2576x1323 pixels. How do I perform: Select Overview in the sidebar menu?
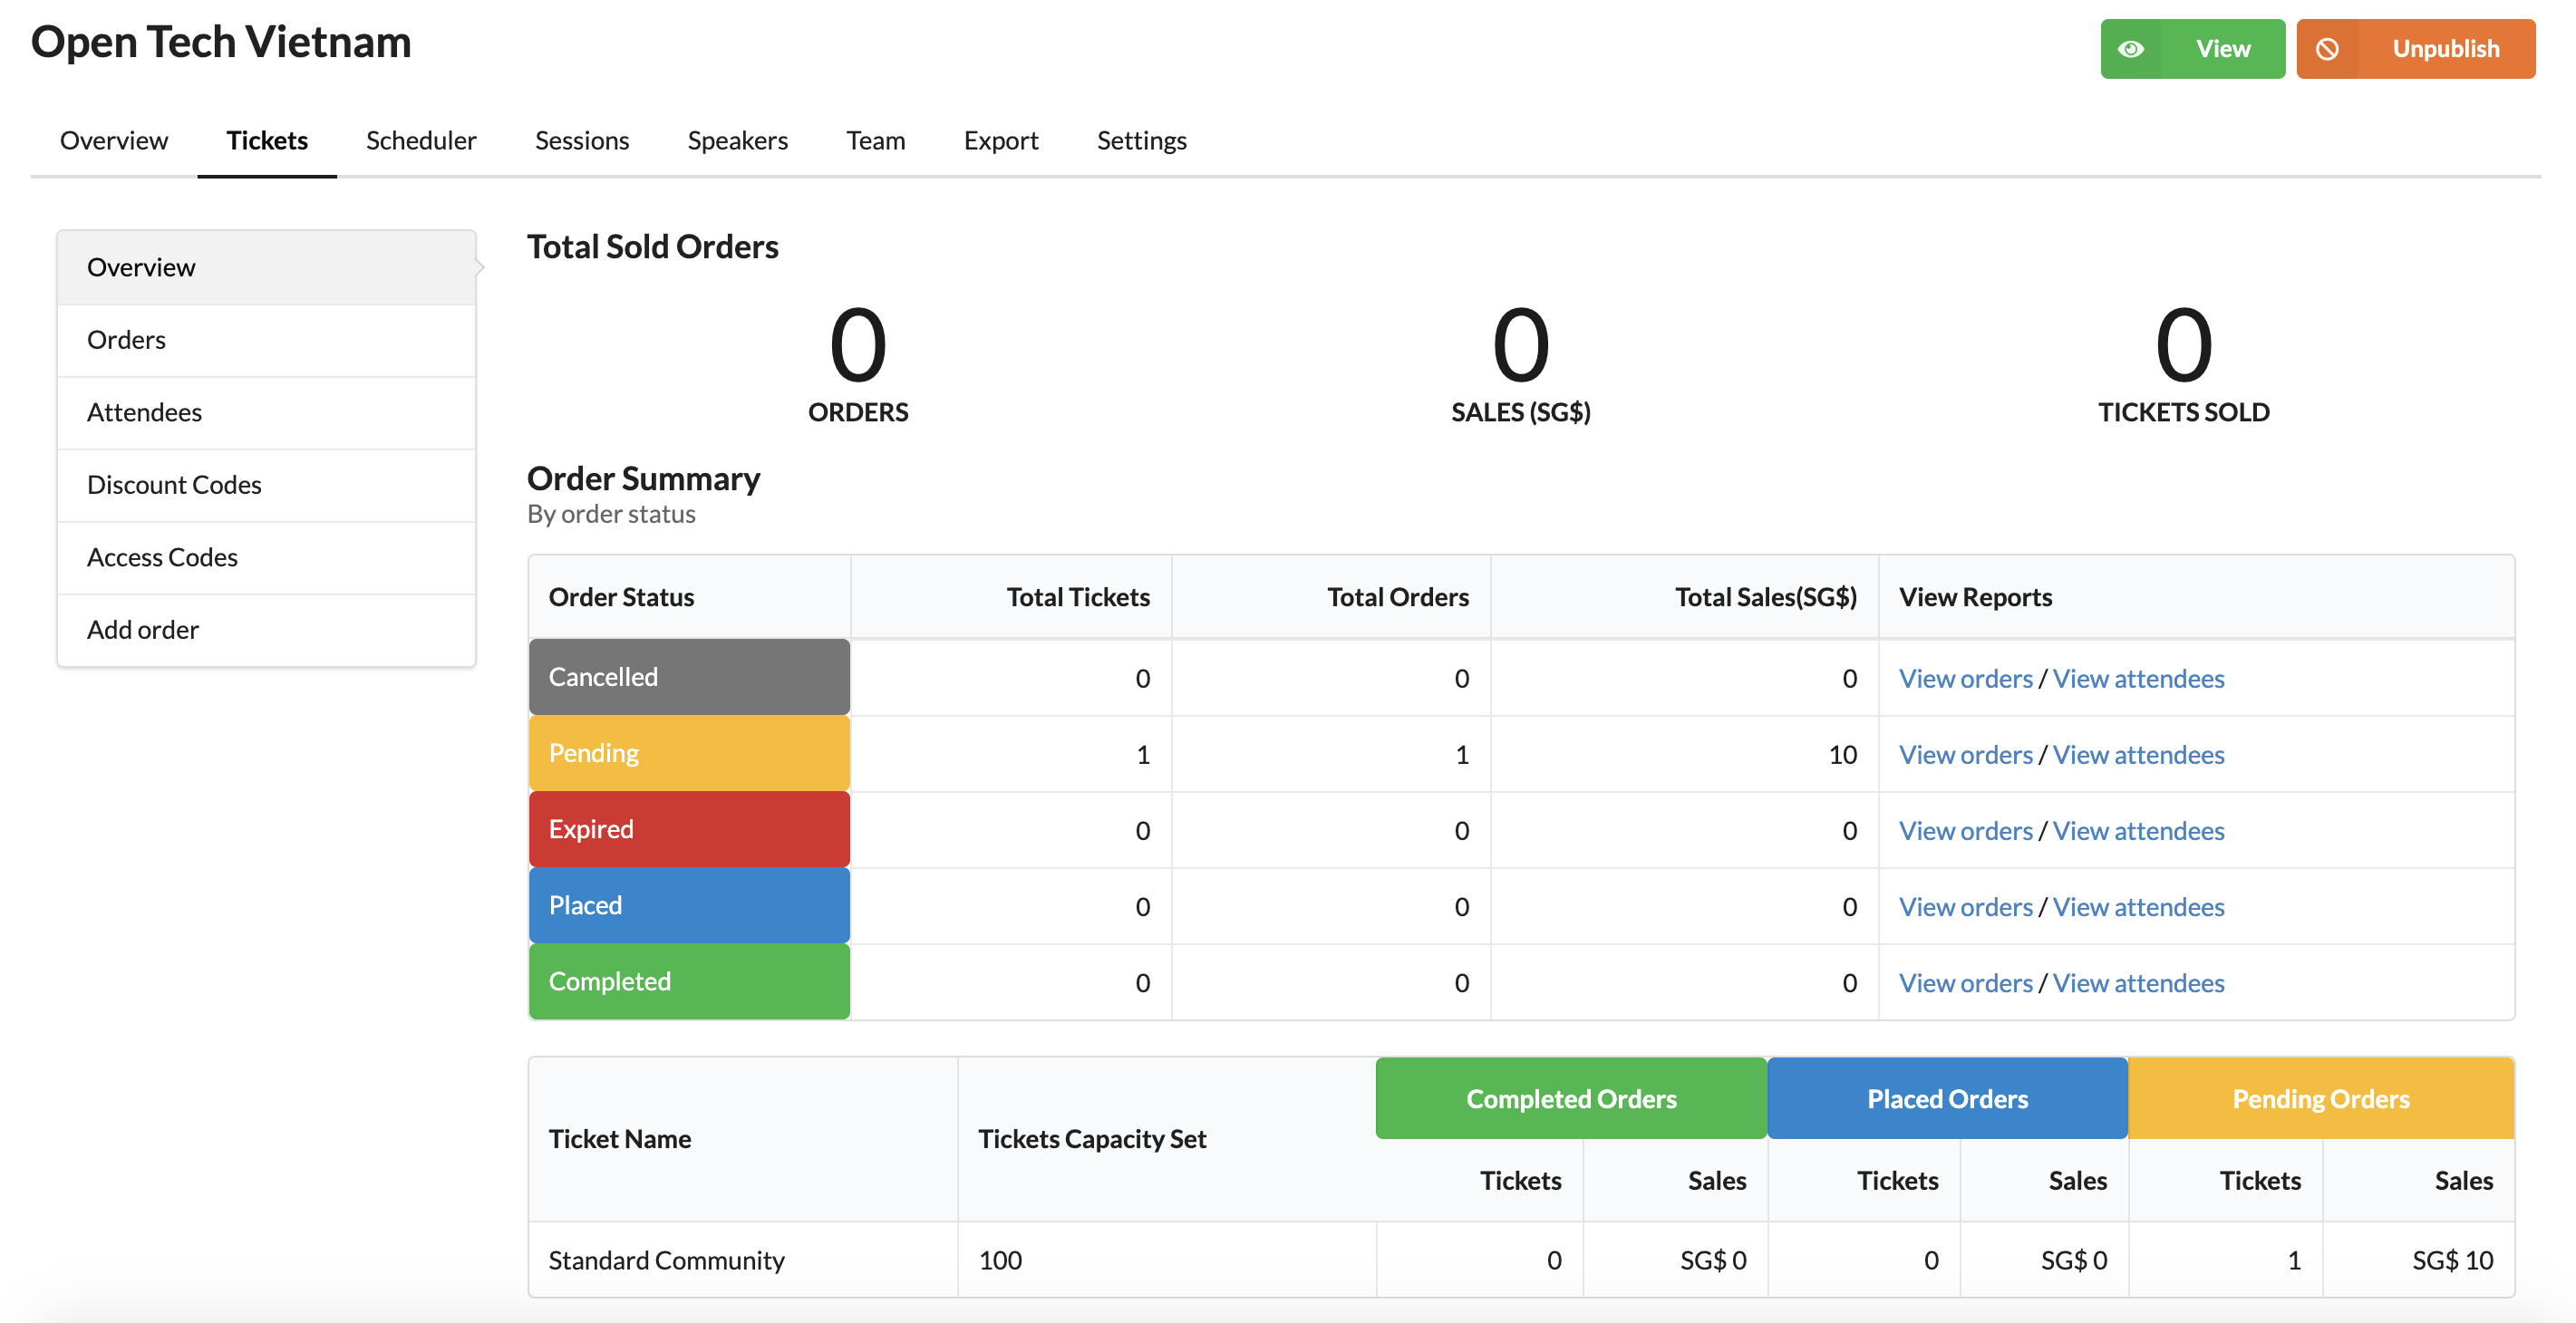[x=266, y=267]
